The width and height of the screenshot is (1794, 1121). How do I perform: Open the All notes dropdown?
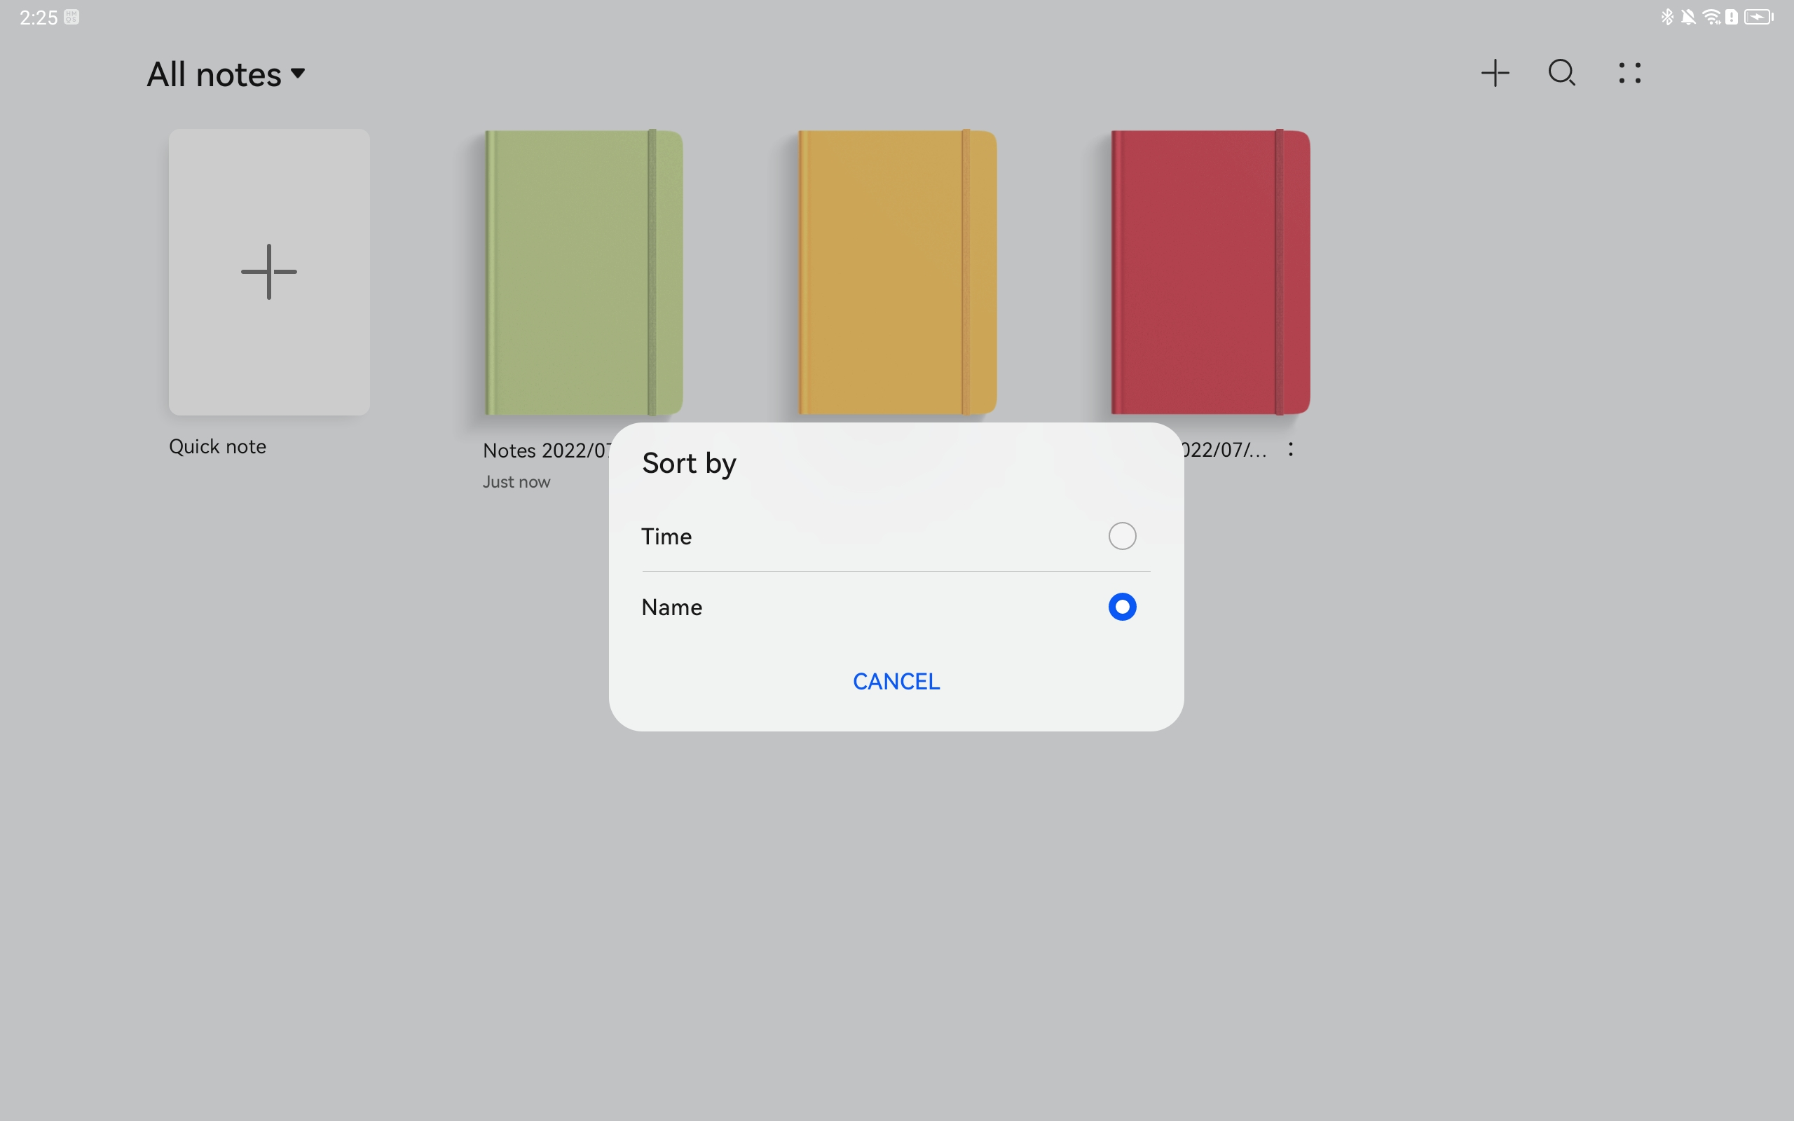point(226,74)
